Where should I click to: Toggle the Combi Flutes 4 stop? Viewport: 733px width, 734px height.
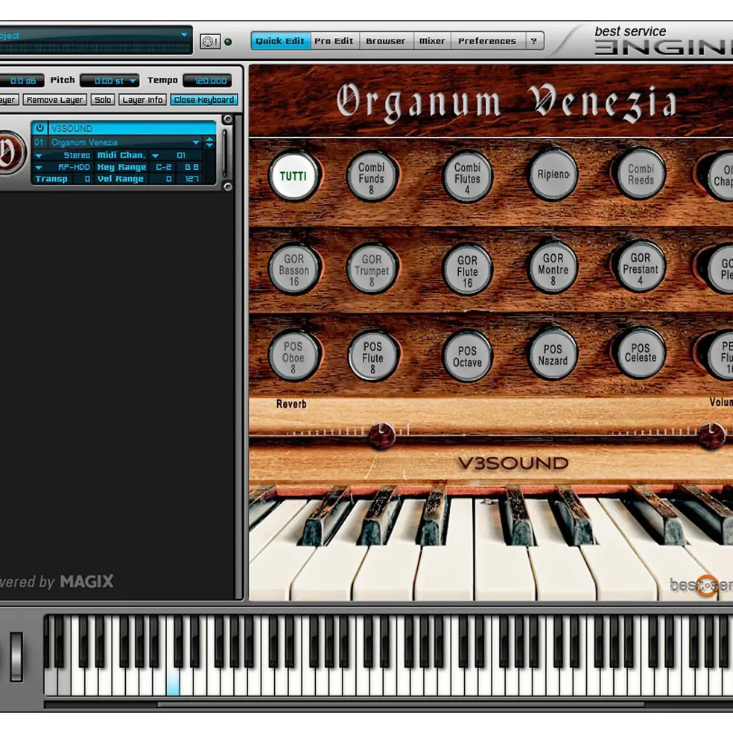(467, 177)
